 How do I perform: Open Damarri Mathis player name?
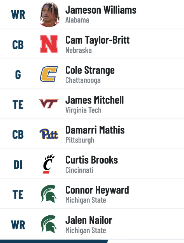pyautogui.click(x=95, y=130)
